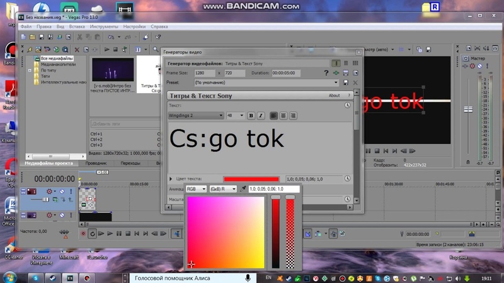
Task: Save preset with floppy icon
Action: [345, 82]
